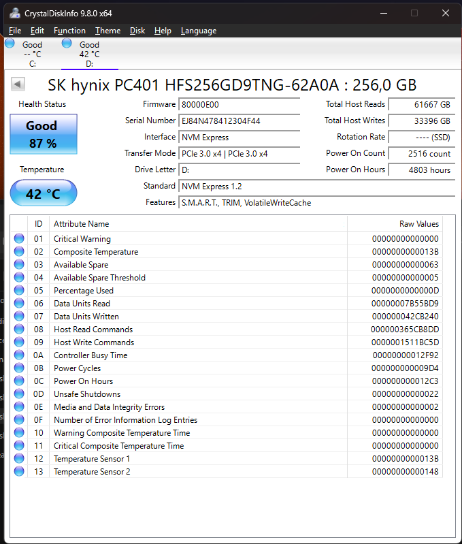The height and width of the screenshot is (544, 462).
Task: Click the CrystalDiskInfo app icon in title bar
Action: point(14,13)
